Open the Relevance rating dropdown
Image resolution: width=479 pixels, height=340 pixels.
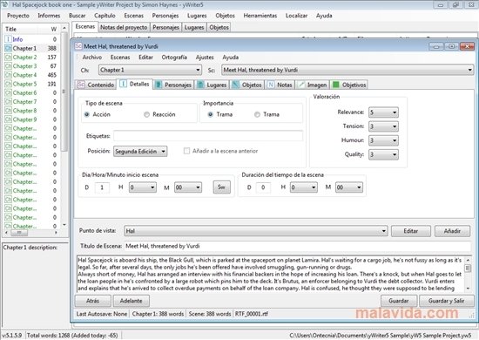[383, 112]
